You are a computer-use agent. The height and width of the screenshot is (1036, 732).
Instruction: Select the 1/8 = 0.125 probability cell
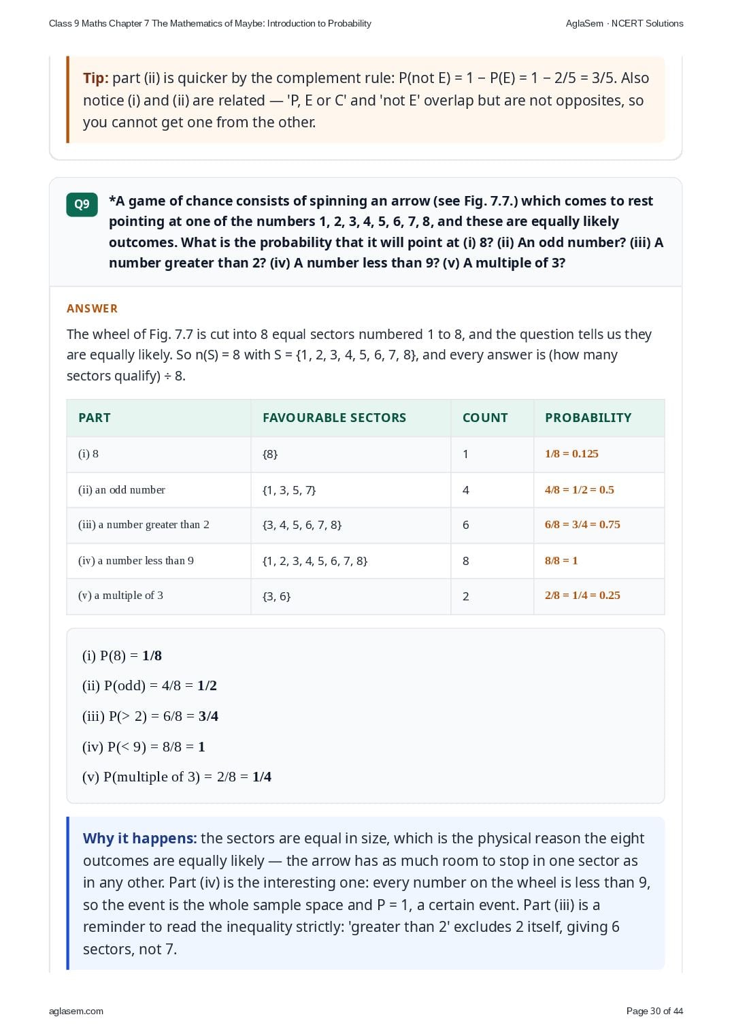point(571,454)
